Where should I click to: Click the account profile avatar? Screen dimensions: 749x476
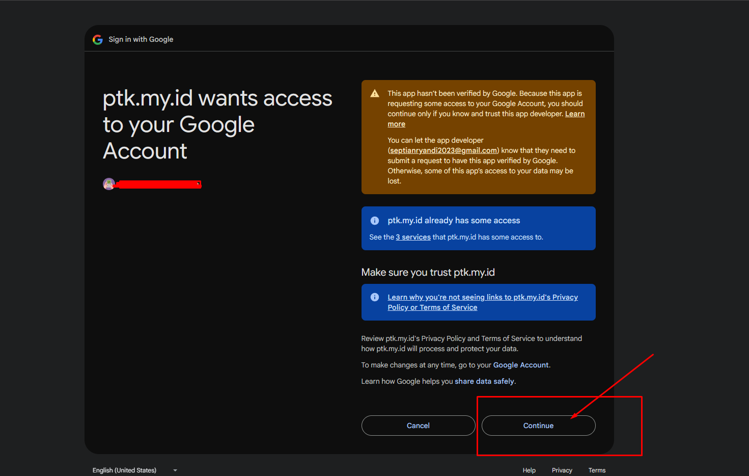[108, 184]
